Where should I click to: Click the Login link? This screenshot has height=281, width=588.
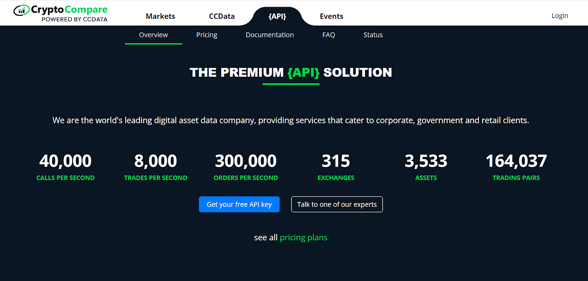coord(559,16)
